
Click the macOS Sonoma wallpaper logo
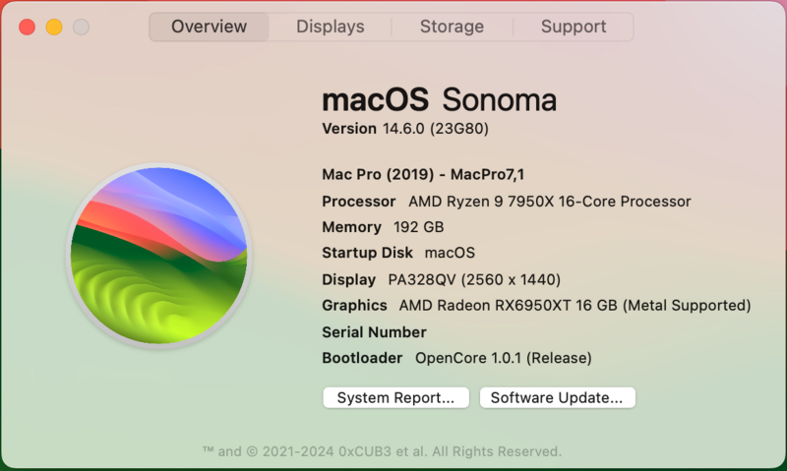coord(158,256)
